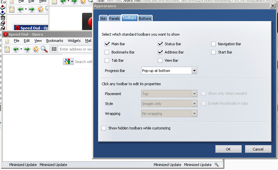
Task: Close Appearance dialog with X button
Action: click(x=272, y=6)
